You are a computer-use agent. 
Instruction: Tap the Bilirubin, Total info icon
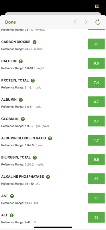(x=35, y=158)
